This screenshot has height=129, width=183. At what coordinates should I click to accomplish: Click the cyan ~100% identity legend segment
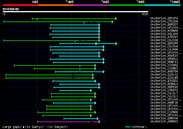pyautogui.click(x=163, y=5)
